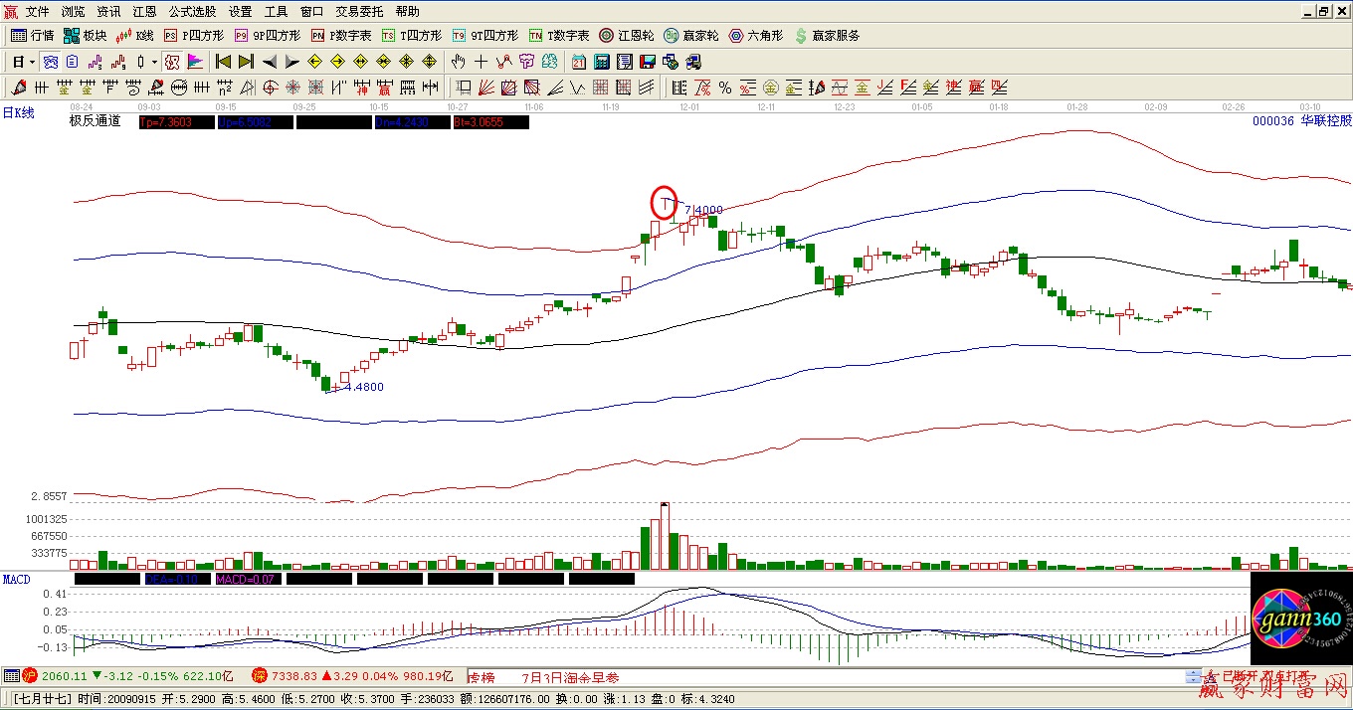Viewport: 1353px width, 710px height.
Task: Click the percent sign drawing tool
Action: 725,88
